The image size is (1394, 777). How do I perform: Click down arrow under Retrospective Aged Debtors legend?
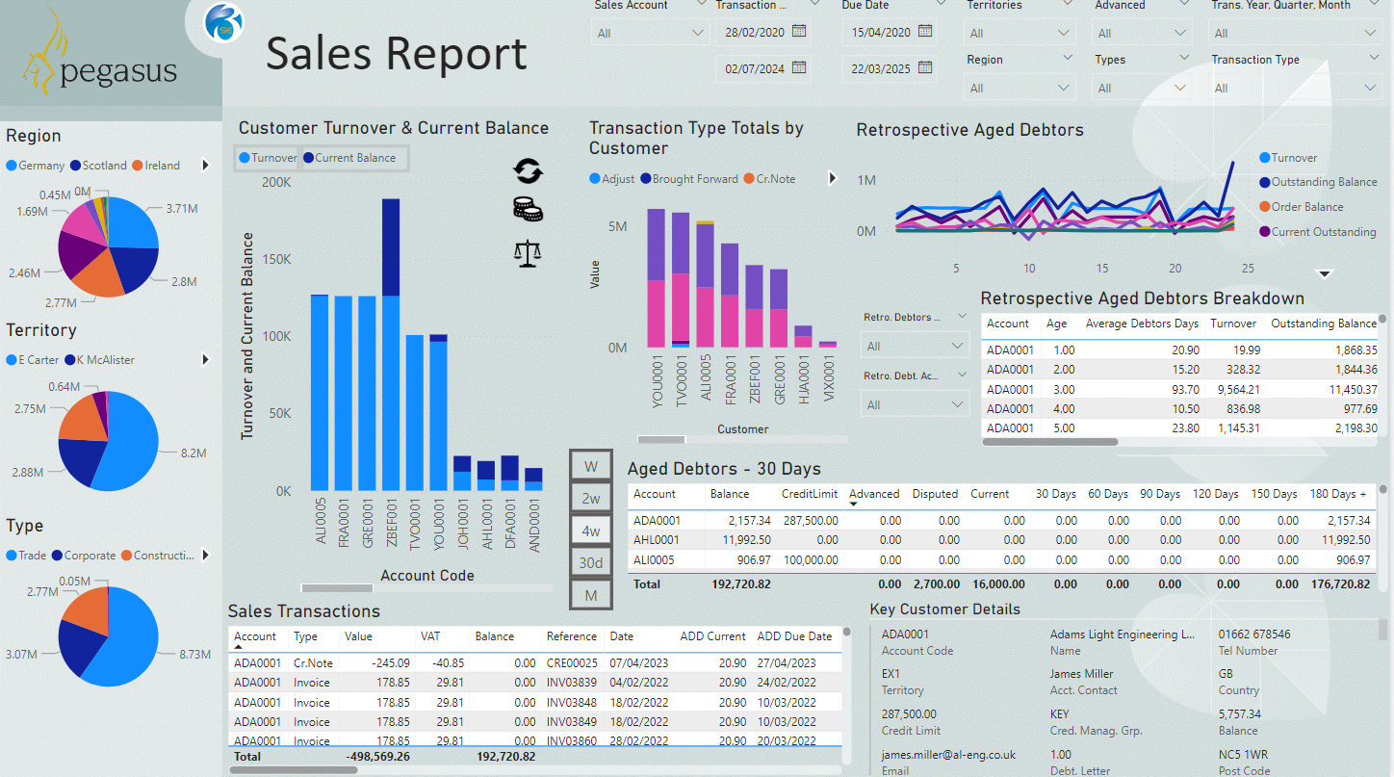1325,274
